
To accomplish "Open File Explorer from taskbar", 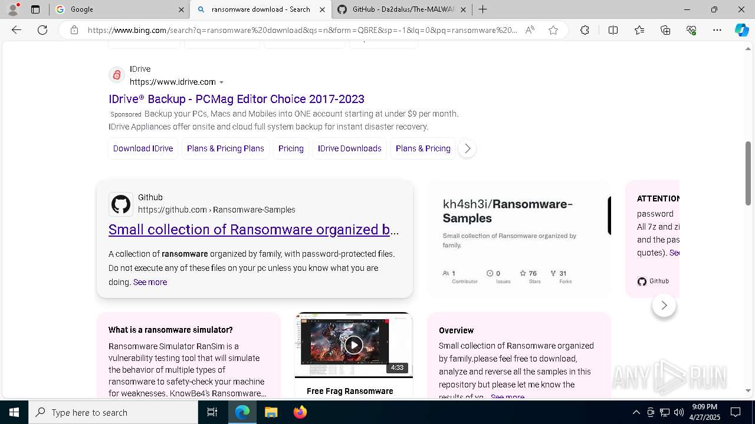I will tap(271, 412).
